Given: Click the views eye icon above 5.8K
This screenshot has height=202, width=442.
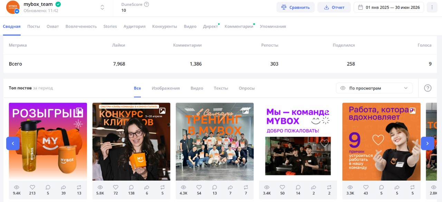Looking at the screenshot, I should coord(100,187).
